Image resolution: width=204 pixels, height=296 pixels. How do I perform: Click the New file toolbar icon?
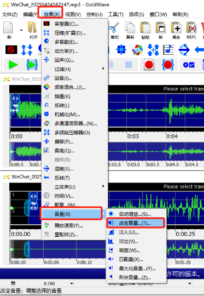pyautogui.click(x=8, y=30)
